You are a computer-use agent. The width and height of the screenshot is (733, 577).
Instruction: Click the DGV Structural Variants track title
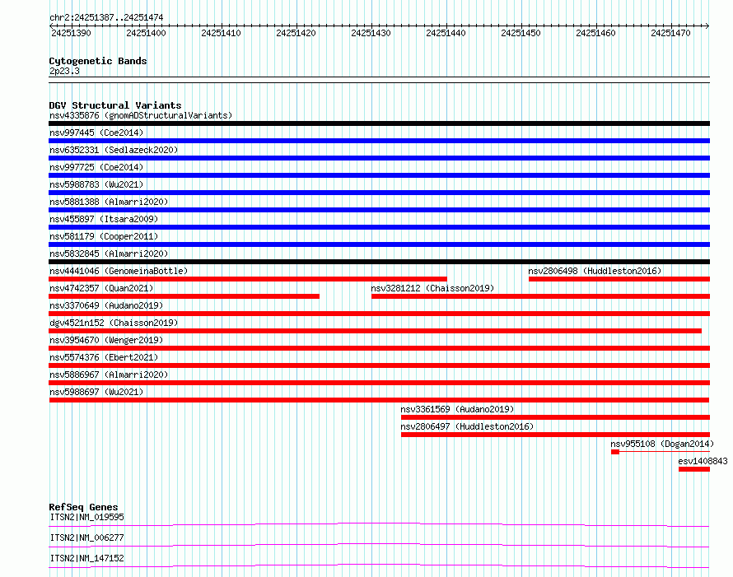click(x=115, y=105)
